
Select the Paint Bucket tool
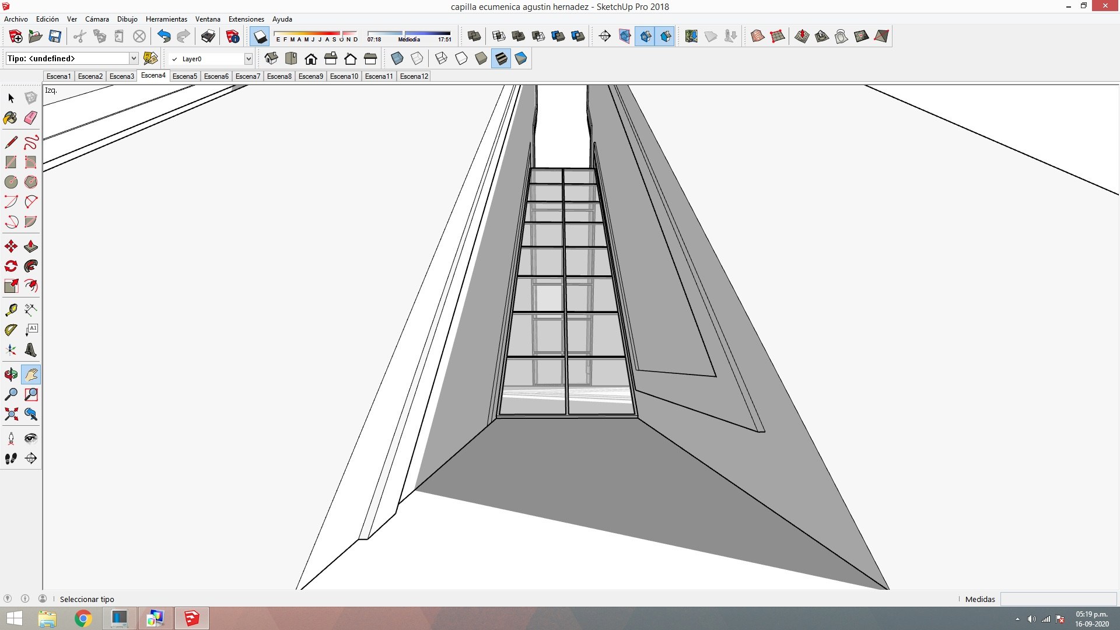pos(10,118)
